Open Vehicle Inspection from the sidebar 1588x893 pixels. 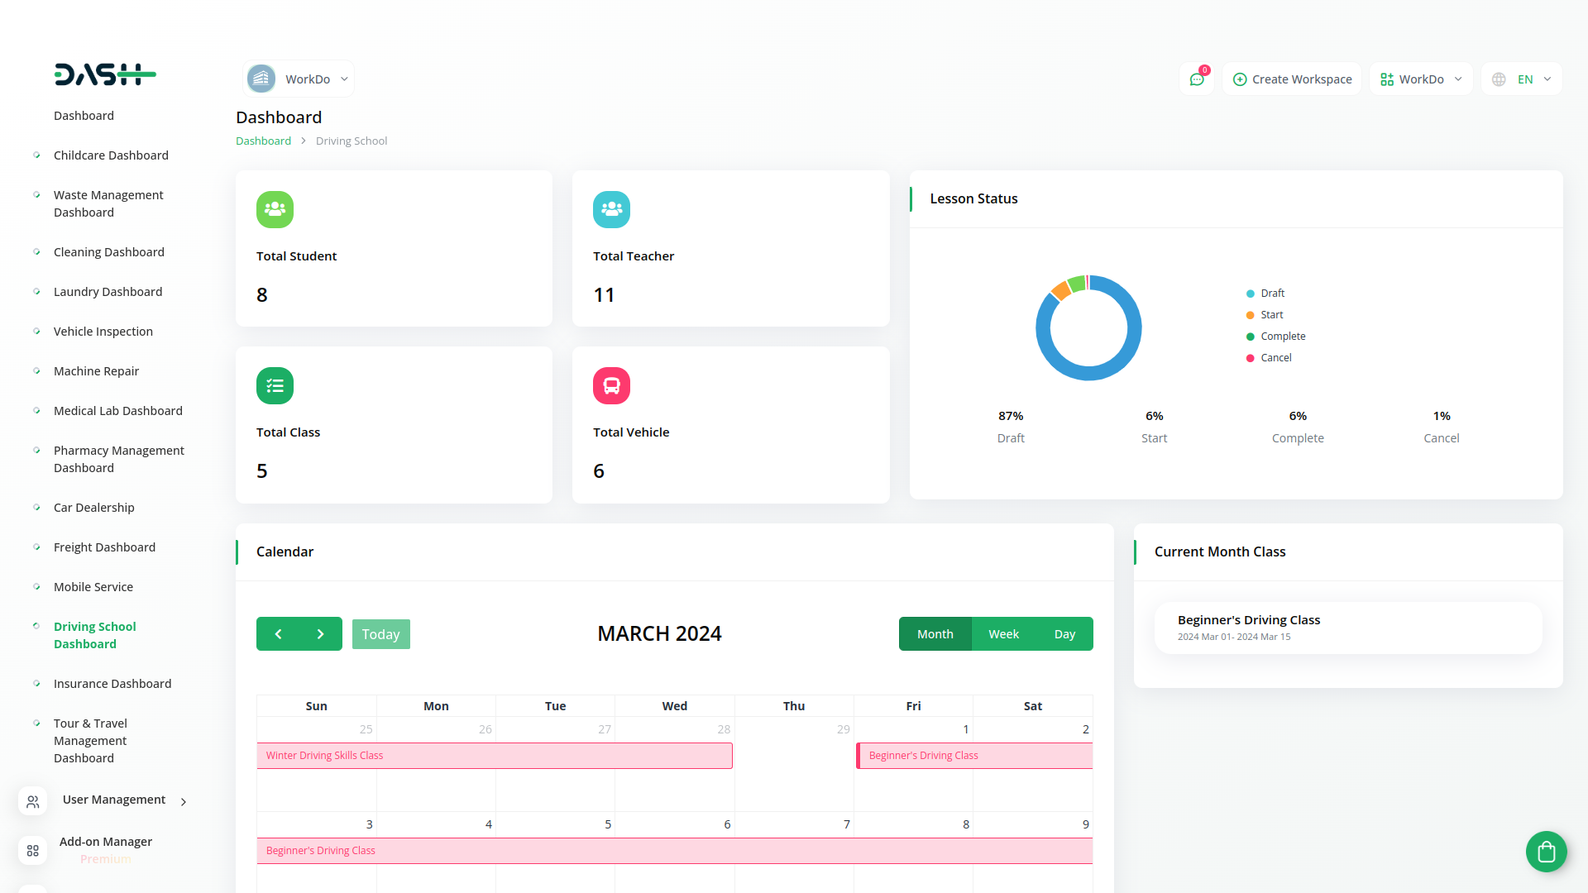pos(103,332)
